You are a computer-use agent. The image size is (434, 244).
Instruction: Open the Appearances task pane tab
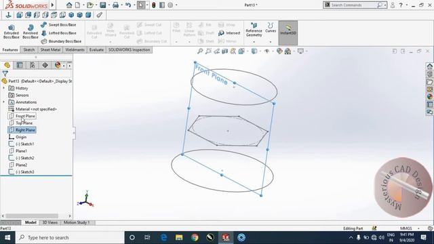(x=429, y=97)
